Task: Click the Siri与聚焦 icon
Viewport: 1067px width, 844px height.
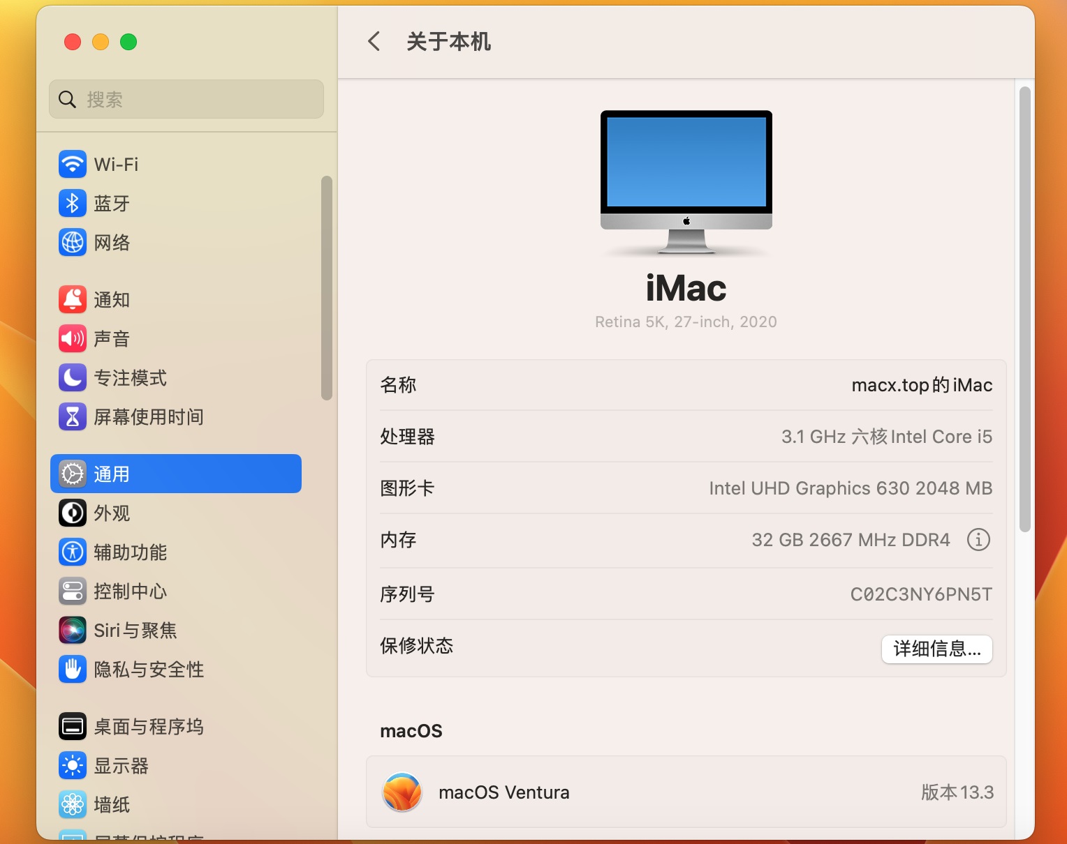Action: 73,631
